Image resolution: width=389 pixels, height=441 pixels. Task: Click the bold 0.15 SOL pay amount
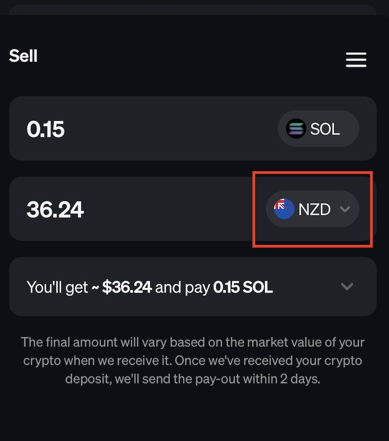pyautogui.click(x=243, y=287)
